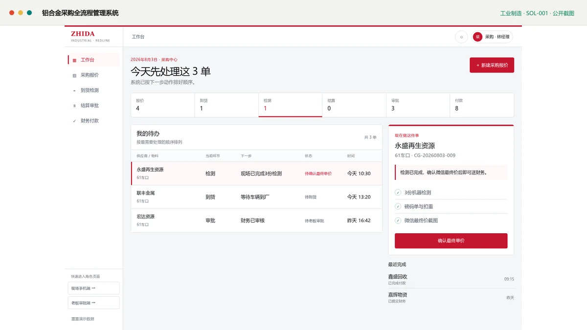Select the 报价 4 stage tab
This screenshot has height=330, width=587.
pyautogui.click(x=163, y=105)
